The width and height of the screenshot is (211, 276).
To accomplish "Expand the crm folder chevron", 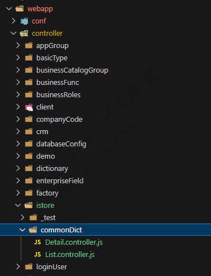I will pos(18,131).
